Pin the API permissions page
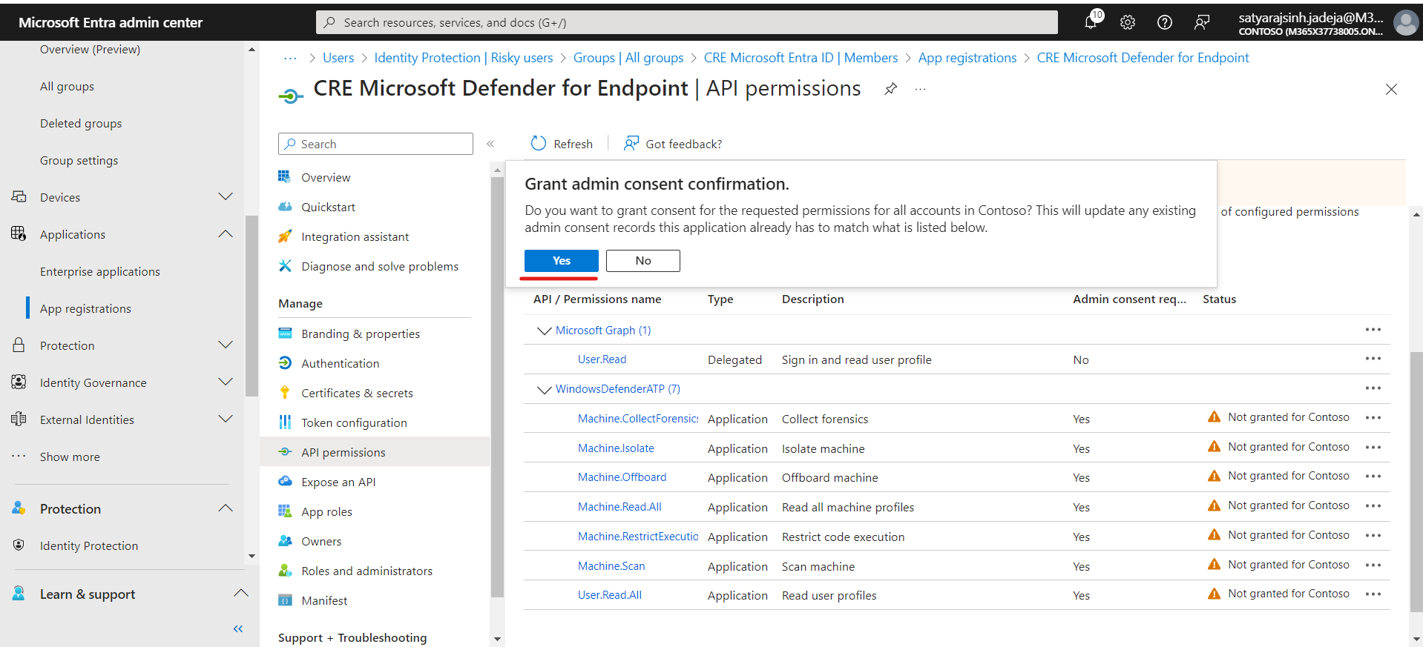 (890, 89)
